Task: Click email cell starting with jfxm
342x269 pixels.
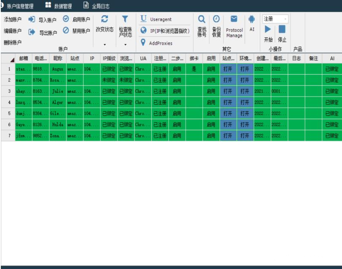Action: tap(24, 136)
